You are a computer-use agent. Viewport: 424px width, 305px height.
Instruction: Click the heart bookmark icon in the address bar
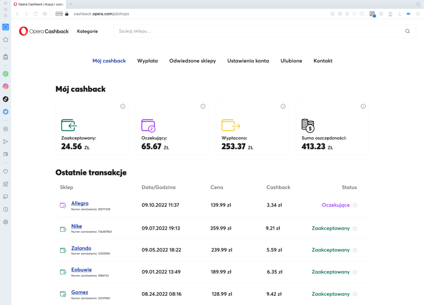362,14
